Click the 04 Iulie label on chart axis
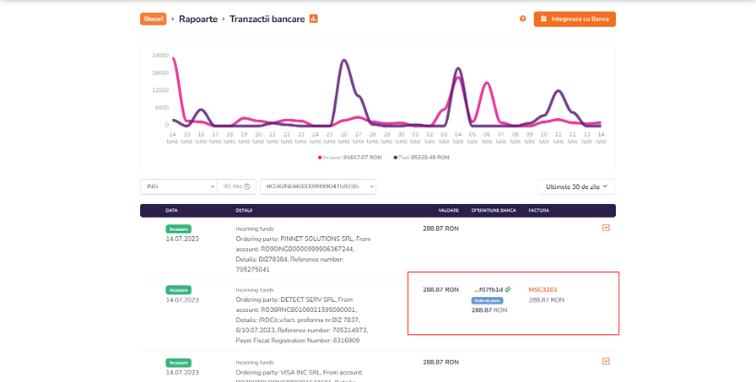 (x=458, y=137)
